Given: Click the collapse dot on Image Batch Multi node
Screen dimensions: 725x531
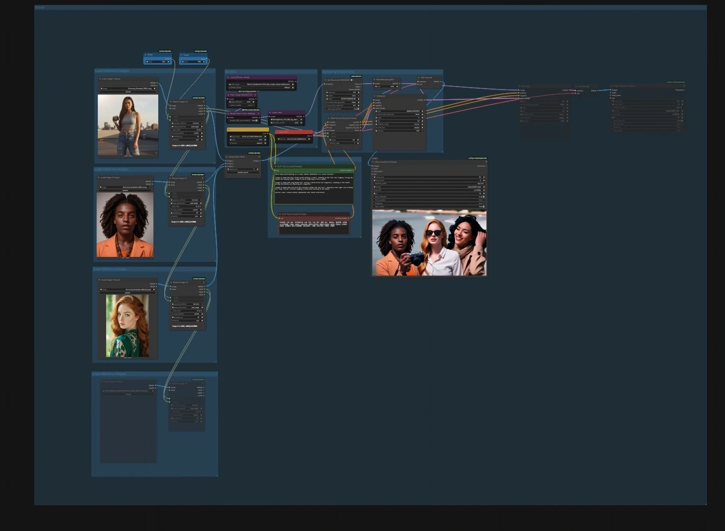Looking at the screenshot, I should (226, 157).
